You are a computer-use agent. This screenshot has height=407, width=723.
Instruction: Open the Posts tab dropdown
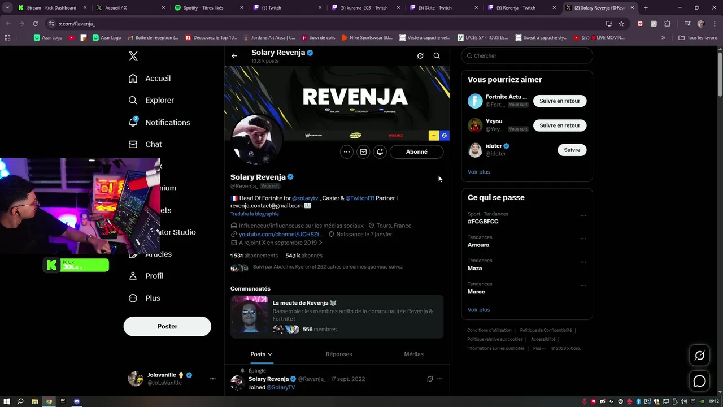click(x=262, y=354)
